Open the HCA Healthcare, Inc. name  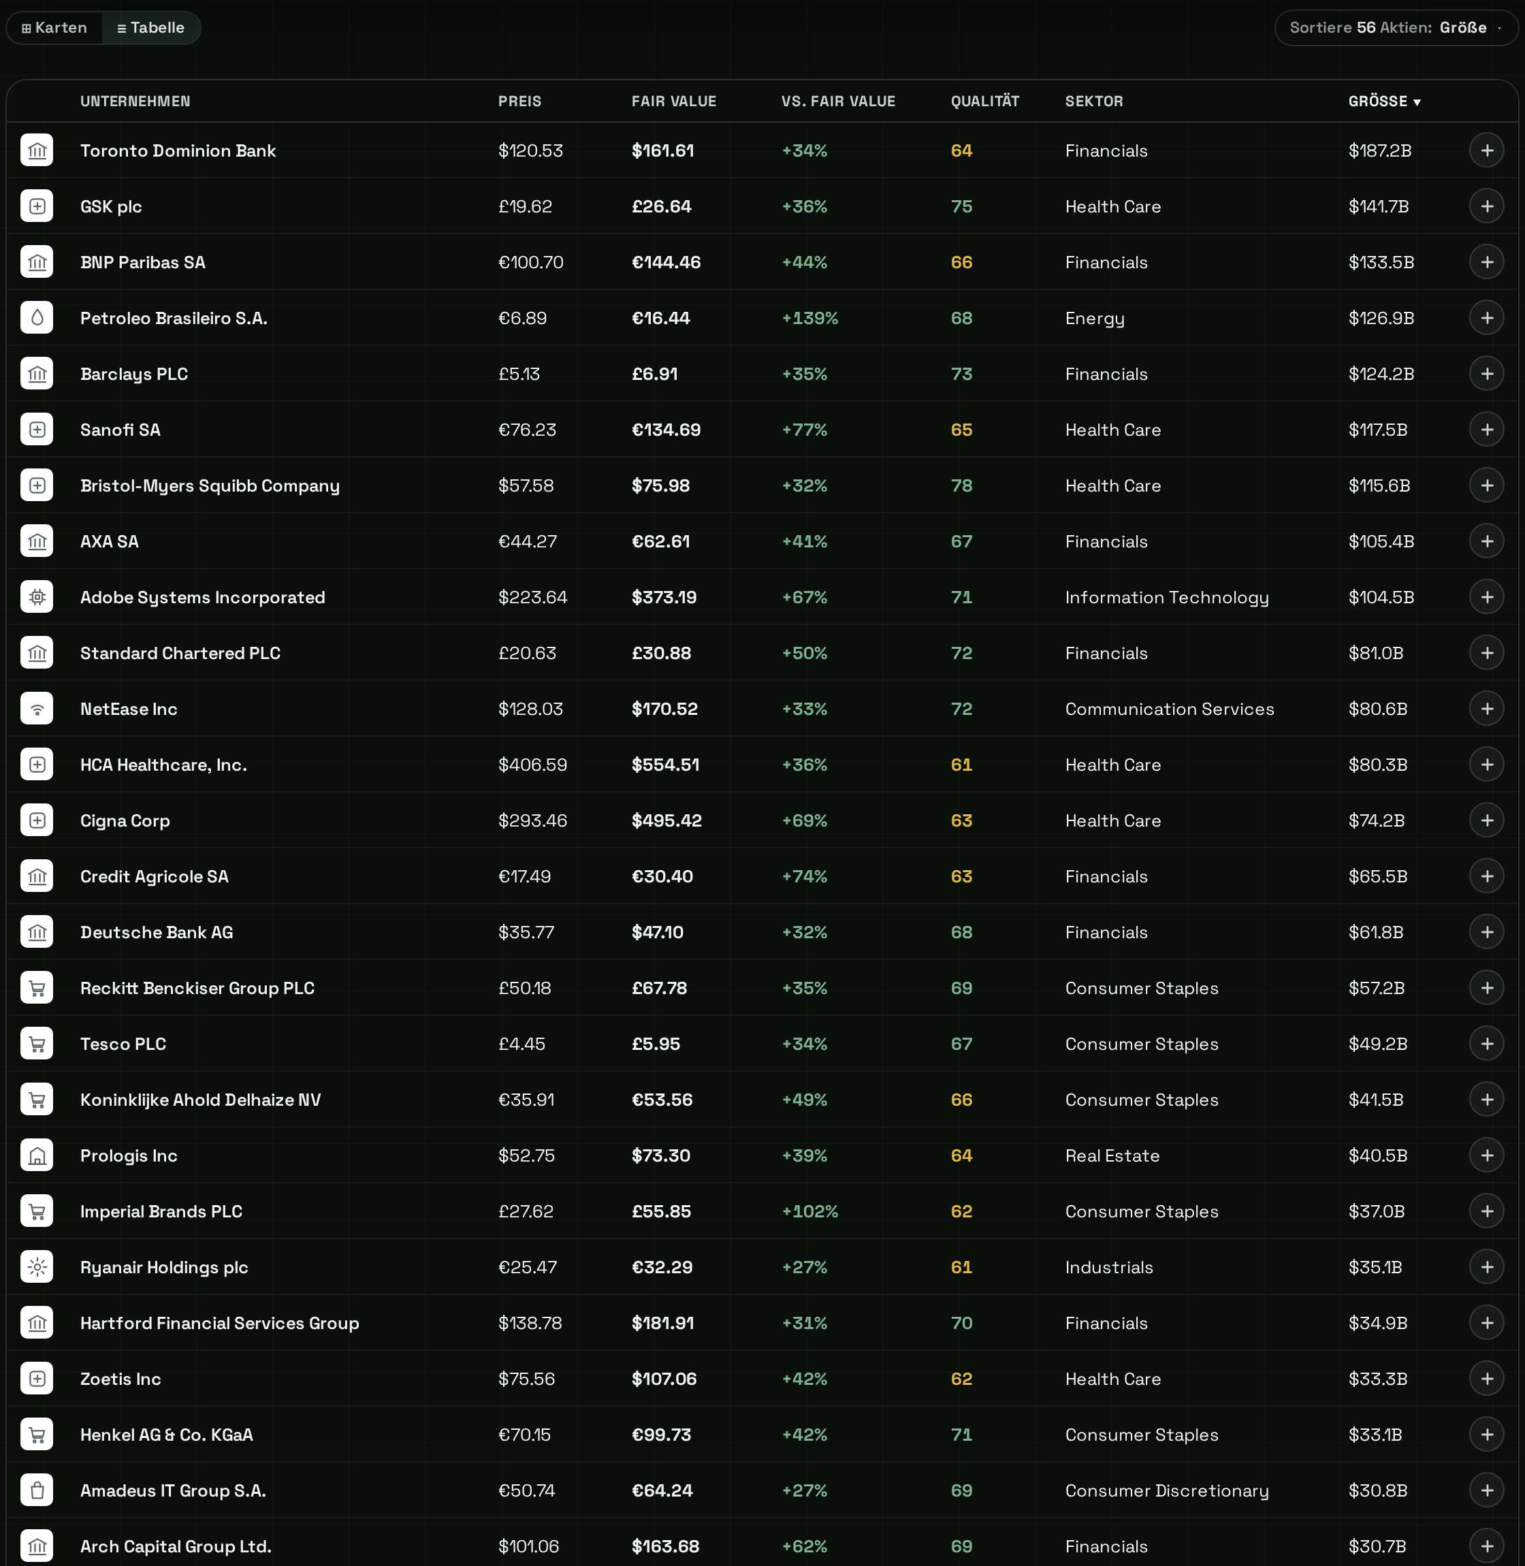(163, 765)
